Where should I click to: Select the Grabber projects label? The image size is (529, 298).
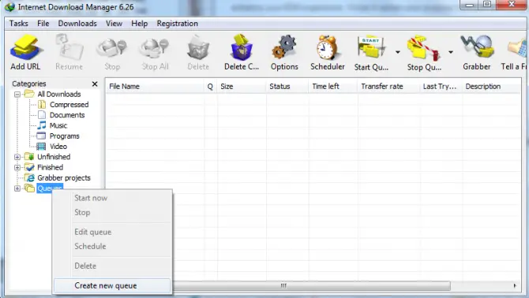pyautogui.click(x=64, y=178)
